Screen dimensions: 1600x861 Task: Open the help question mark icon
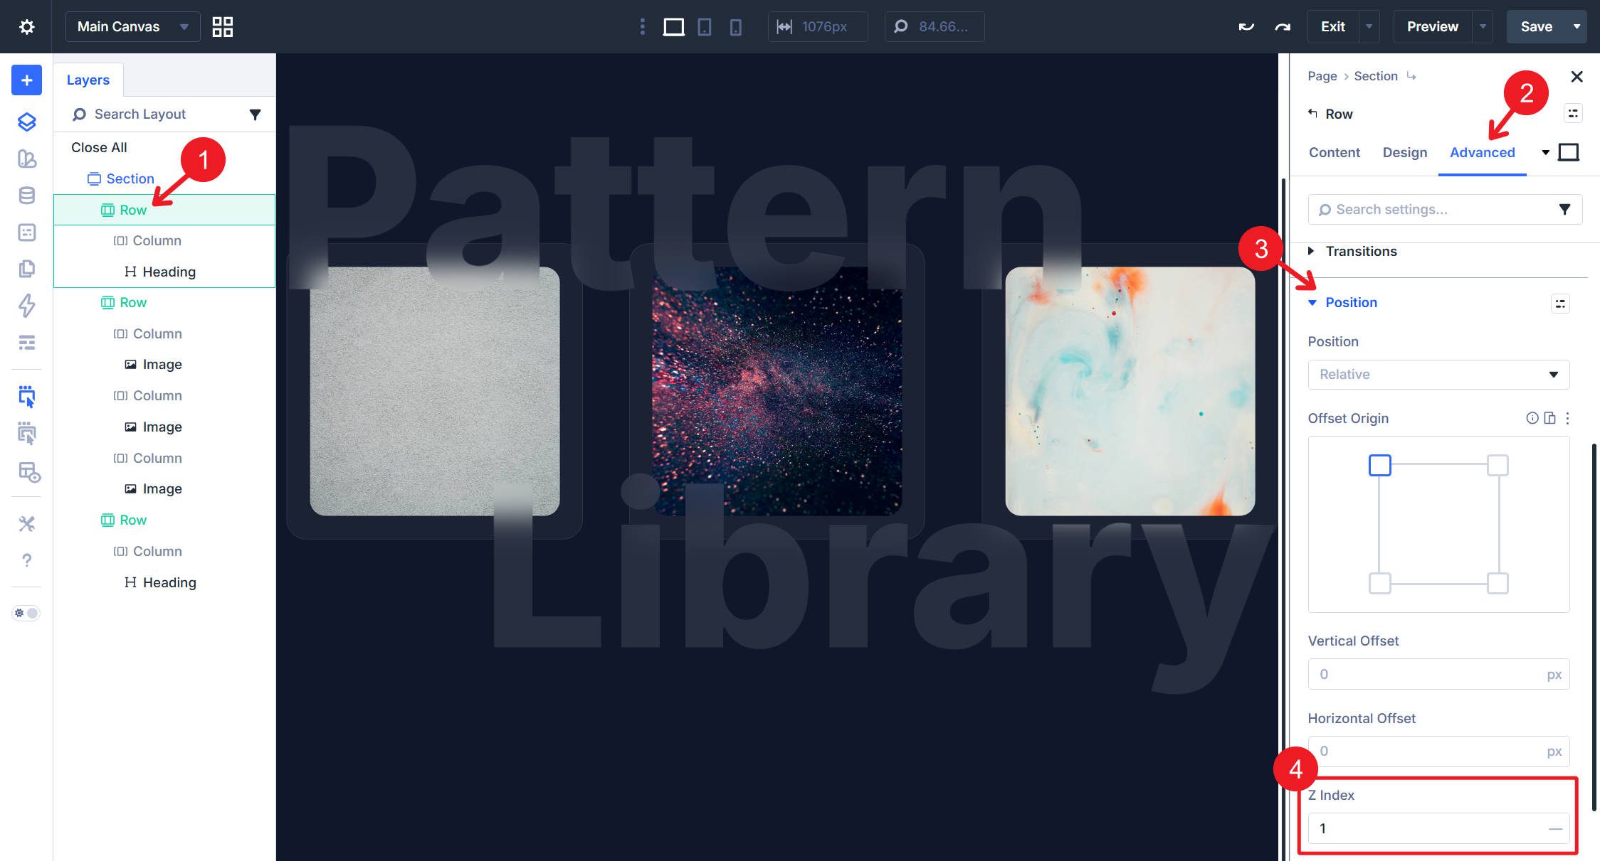pos(26,560)
